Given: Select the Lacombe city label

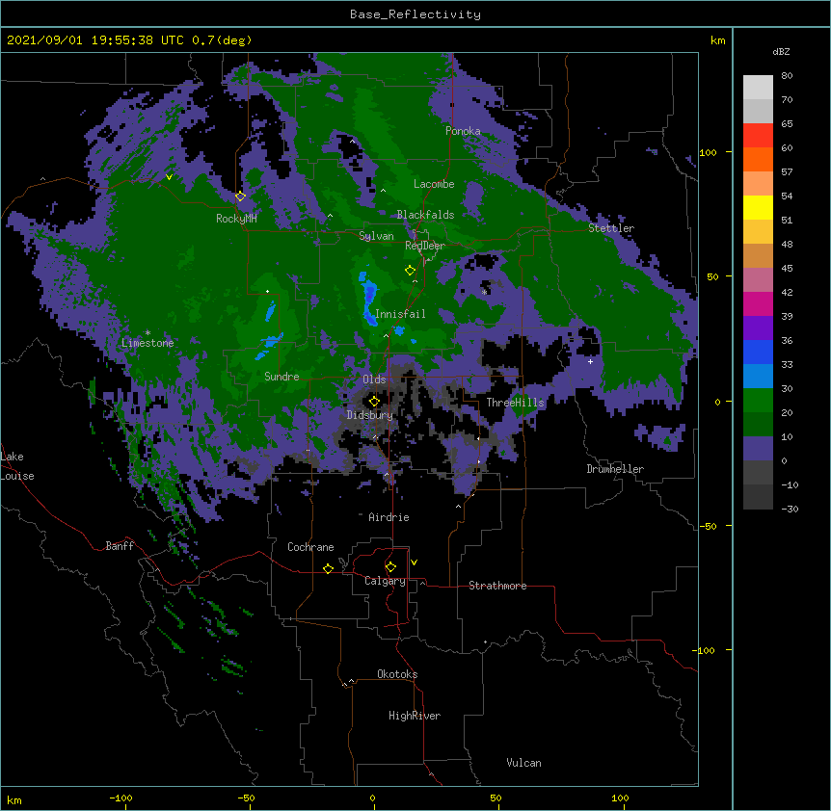Looking at the screenshot, I should pos(434,184).
